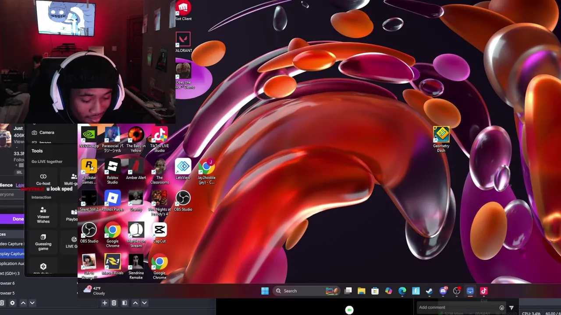Select the Slendrina Remake shortcut
The width and height of the screenshot is (561, 315).
coord(136,267)
